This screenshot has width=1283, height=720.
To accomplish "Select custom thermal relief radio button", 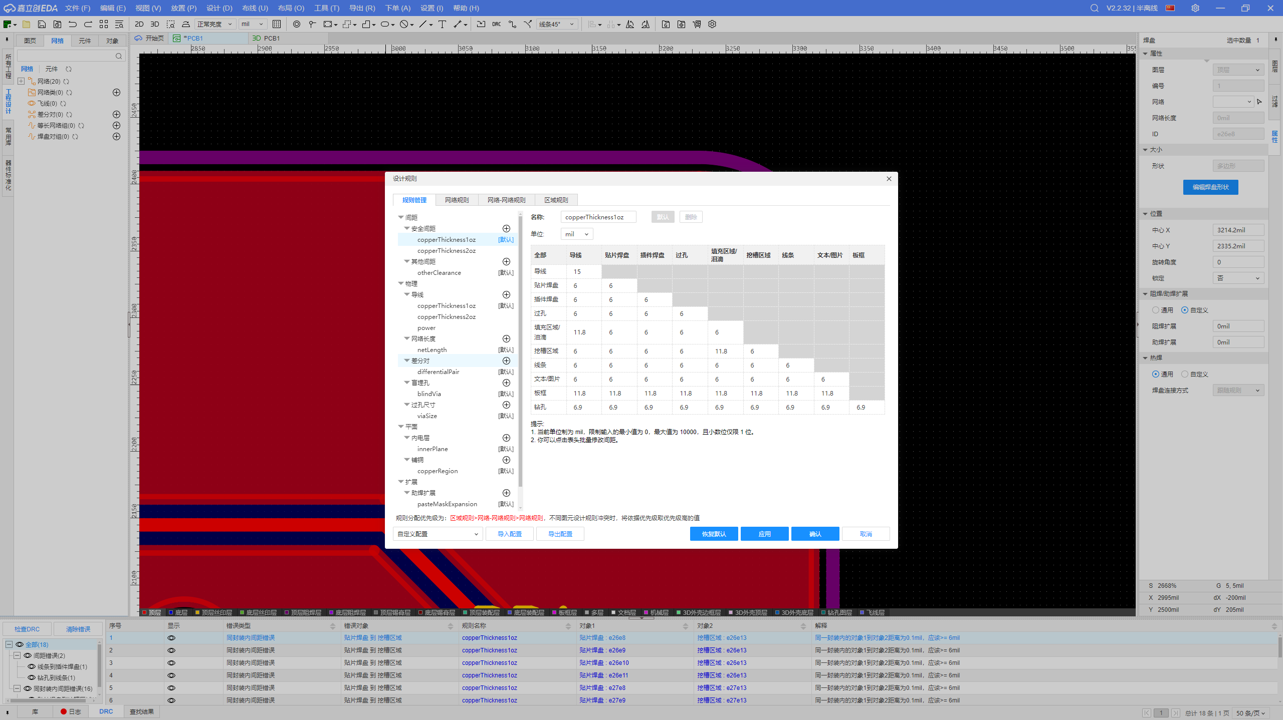I will coord(1185,375).
